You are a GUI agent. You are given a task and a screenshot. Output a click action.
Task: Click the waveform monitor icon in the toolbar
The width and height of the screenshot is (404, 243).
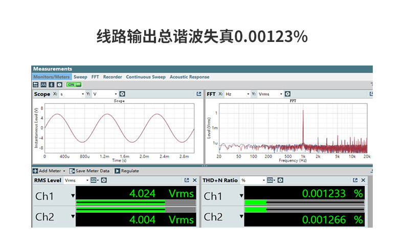43,84
